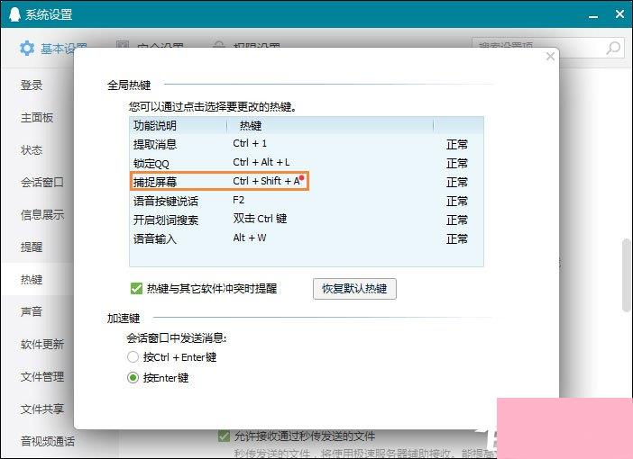Select the 语音按键说话 hotkey row
The width and height of the screenshot is (633, 459).
point(307,201)
